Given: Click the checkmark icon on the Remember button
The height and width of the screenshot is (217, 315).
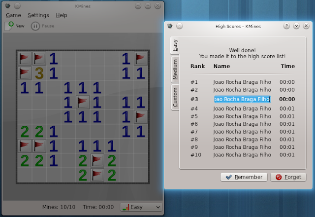Looking at the screenshot, I should pos(229,177).
